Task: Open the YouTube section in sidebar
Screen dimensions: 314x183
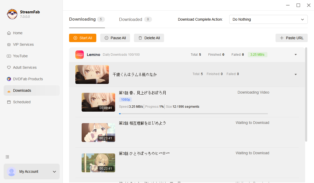Action: click(20, 56)
